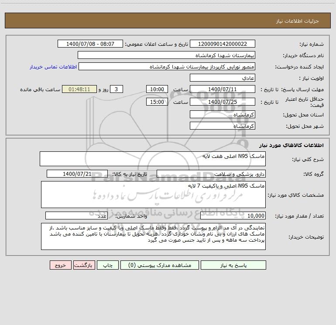Click the response deadline time 10:00
This screenshot has width=336, height=325.
(x=157, y=89)
